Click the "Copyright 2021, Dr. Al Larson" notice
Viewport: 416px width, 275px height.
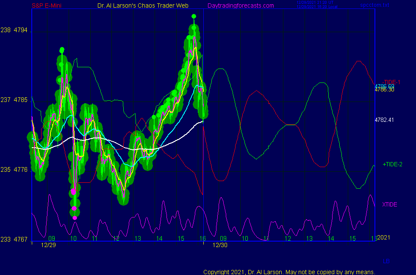[289, 272]
